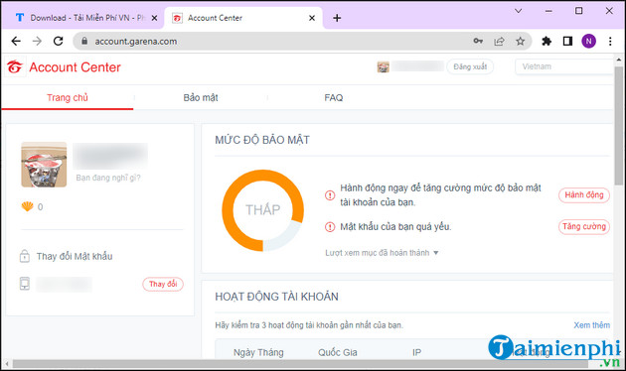
Task: Bookmark this page with the star
Action: pos(520,41)
